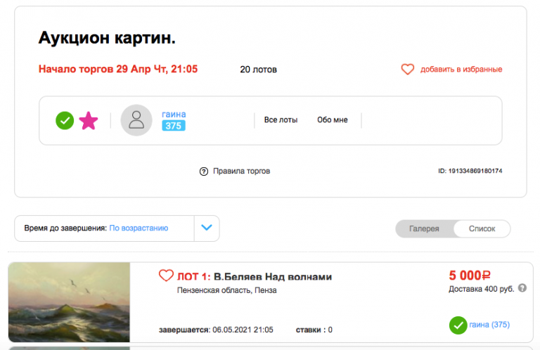This screenshot has width=540, height=350.
Task: Click the добавить в избранные link
Action: 461,69
